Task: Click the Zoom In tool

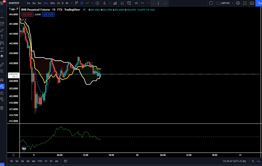Action: [x=2, y=71]
